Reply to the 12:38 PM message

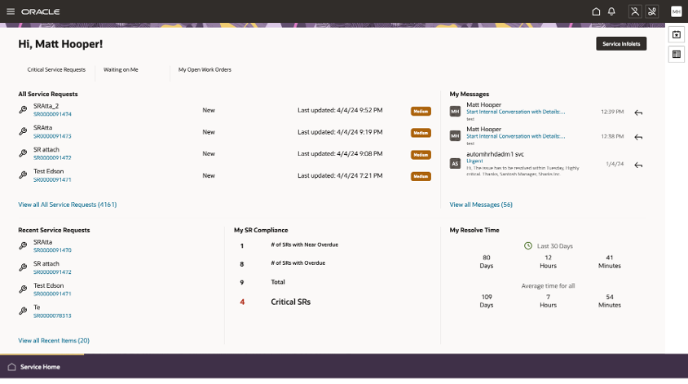[638, 137]
